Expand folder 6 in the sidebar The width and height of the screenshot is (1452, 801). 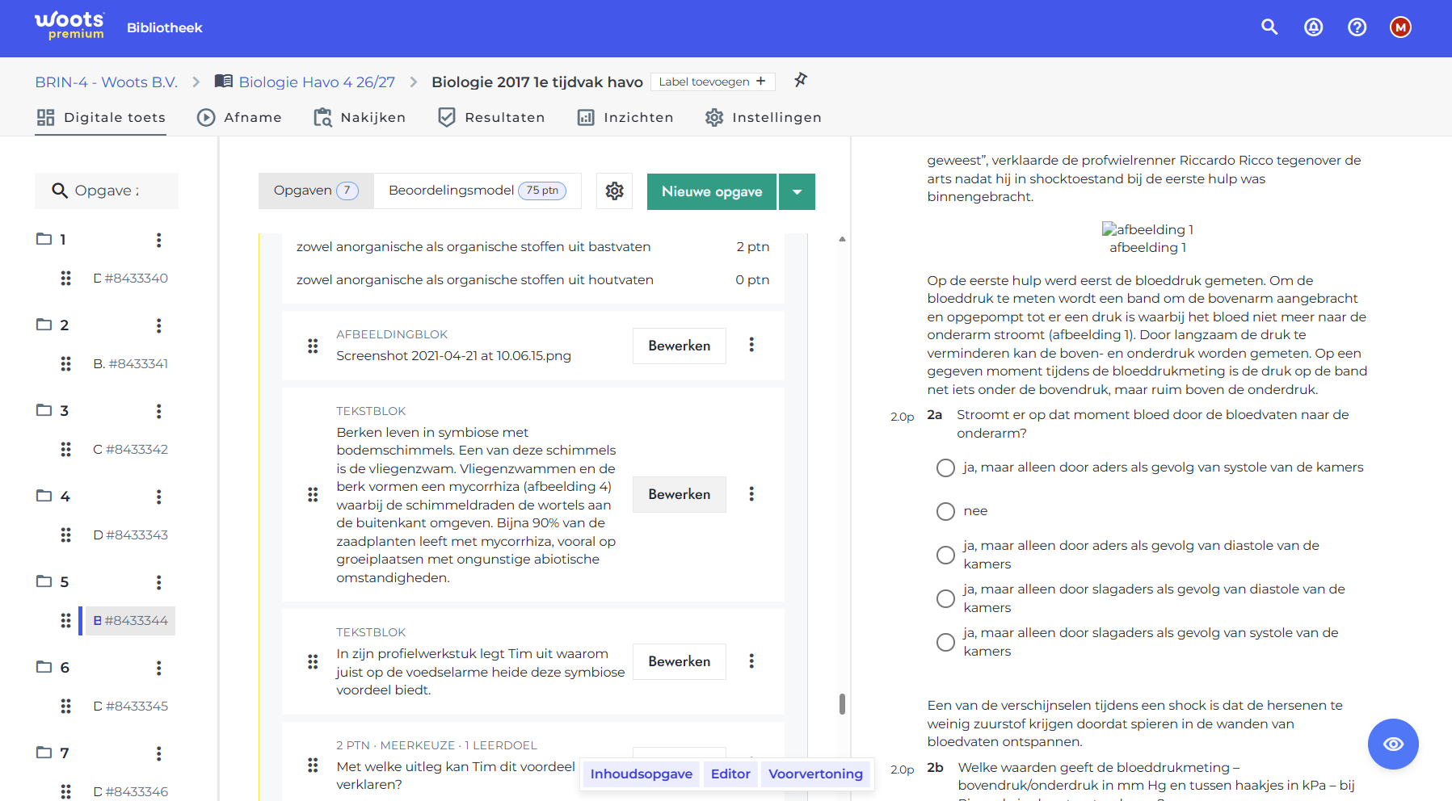click(x=44, y=667)
